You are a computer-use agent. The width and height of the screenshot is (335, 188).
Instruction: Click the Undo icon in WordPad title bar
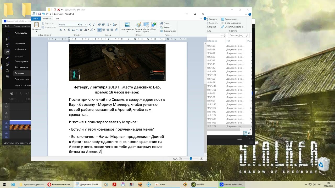[x=43, y=14]
